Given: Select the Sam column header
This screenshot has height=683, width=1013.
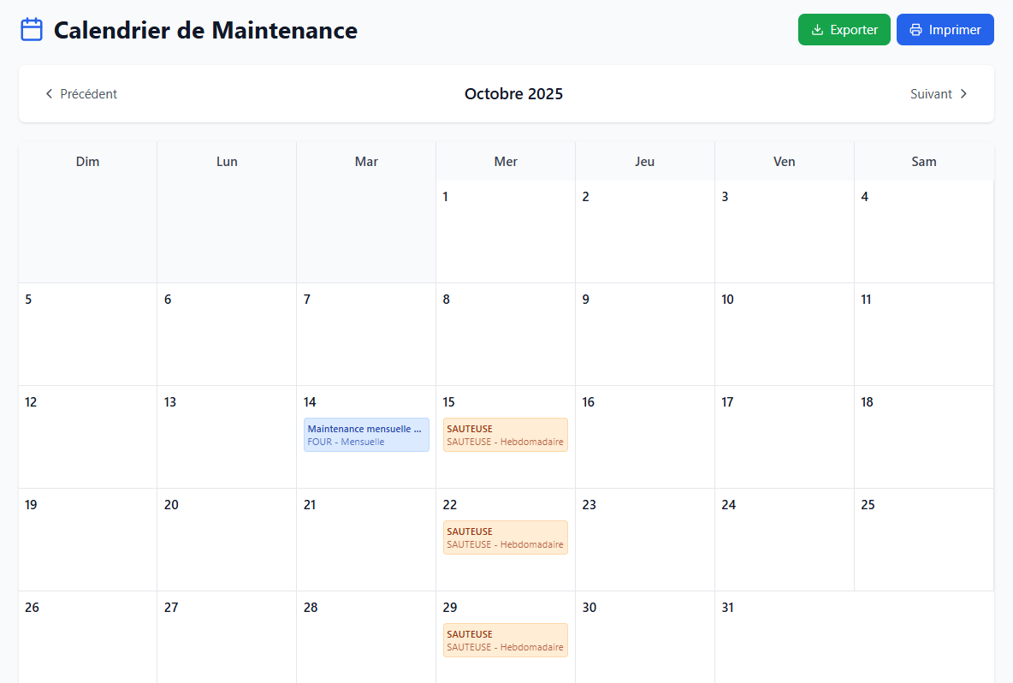Looking at the screenshot, I should coord(923,161).
